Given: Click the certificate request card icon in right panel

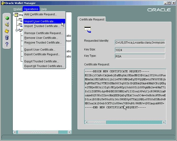Looking at the screenshot, I should point(88,29).
